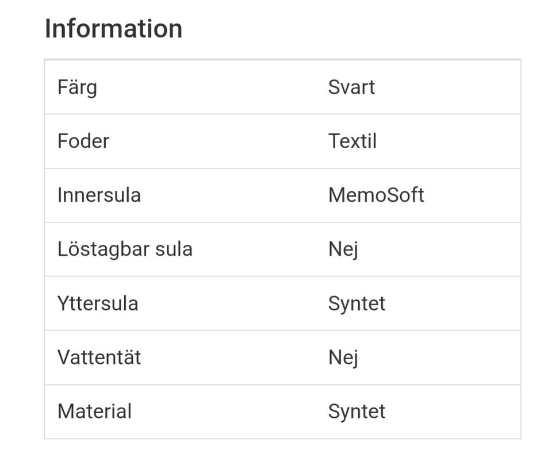Image resolution: width=552 pixels, height=454 pixels.
Task: Click the Information heading
Action: (113, 29)
